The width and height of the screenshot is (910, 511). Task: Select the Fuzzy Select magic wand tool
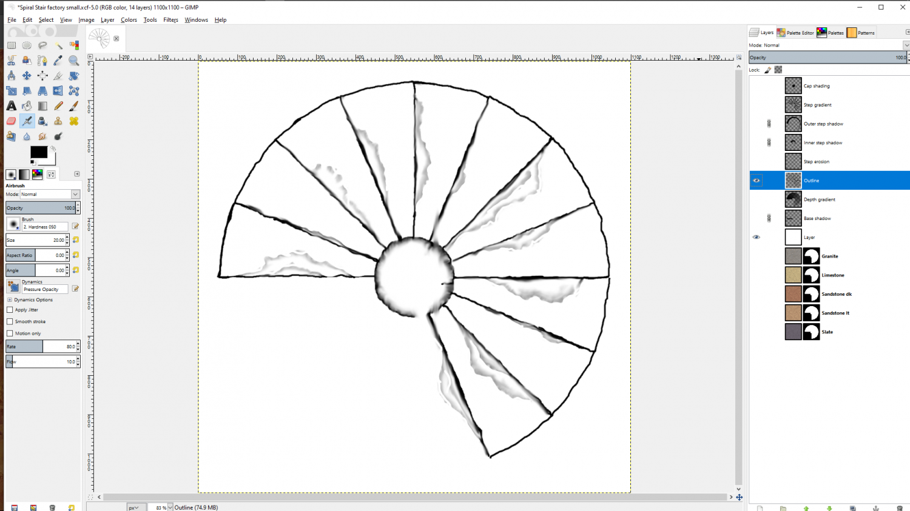[x=58, y=45]
